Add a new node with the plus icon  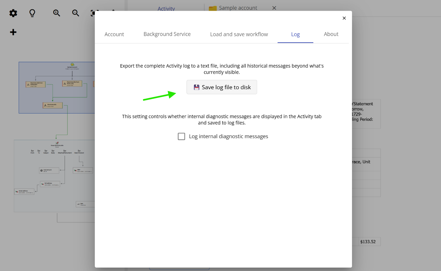click(13, 32)
